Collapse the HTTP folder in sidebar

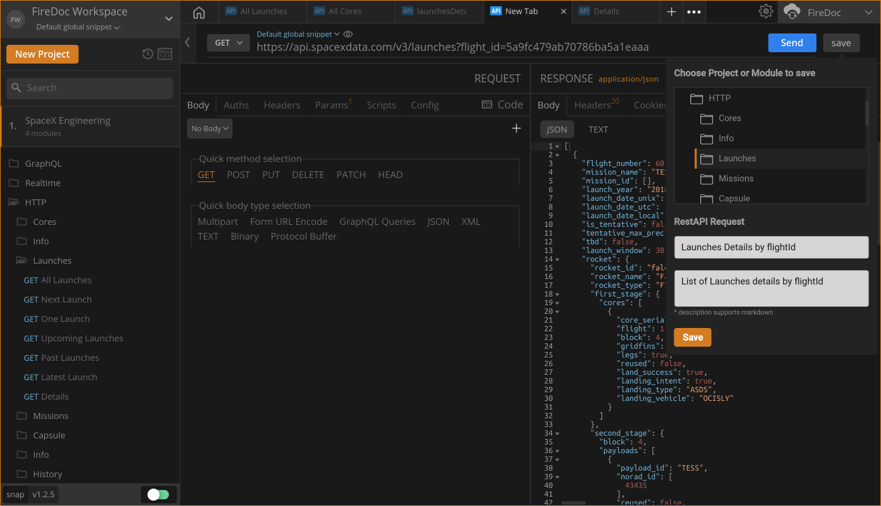click(13, 202)
